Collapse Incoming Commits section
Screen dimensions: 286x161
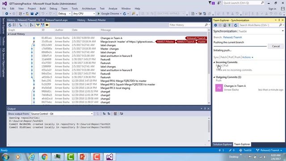click(x=214, y=62)
